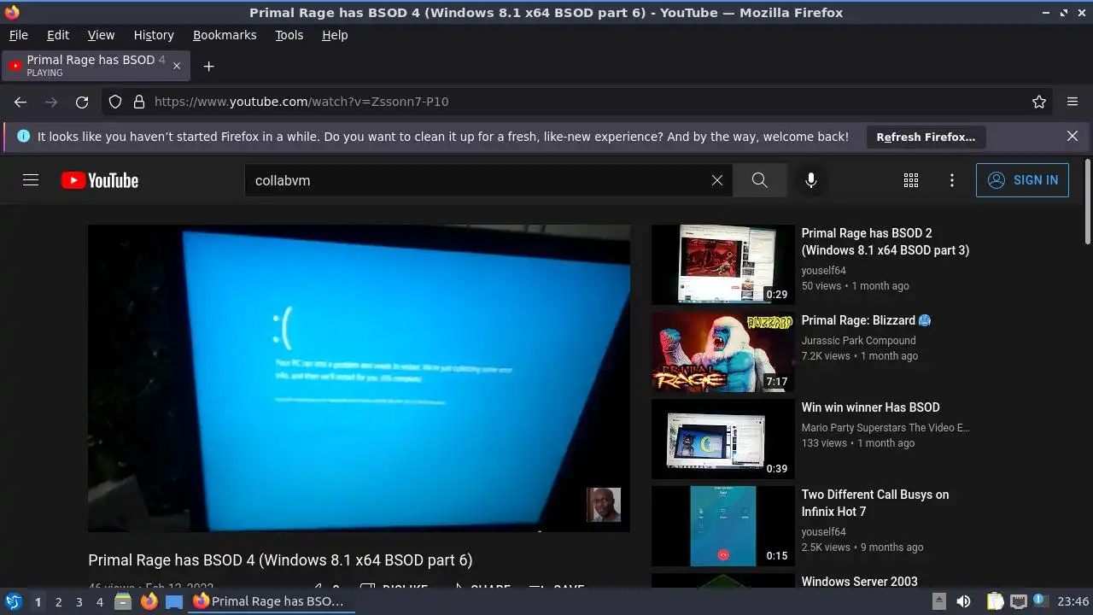Click the YouTube logo
Screen dimensions: 1093x615
(100, 180)
